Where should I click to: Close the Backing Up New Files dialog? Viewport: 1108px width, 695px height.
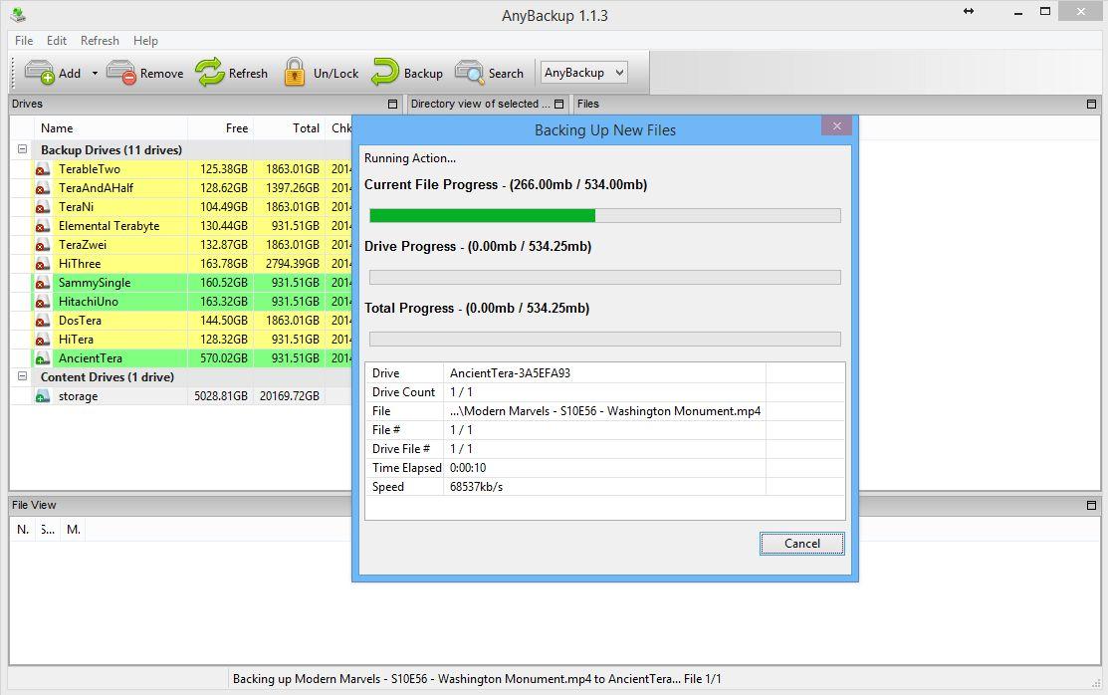tap(836, 125)
